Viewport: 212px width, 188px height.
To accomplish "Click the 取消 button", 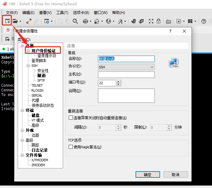I will tap(176, 175).
